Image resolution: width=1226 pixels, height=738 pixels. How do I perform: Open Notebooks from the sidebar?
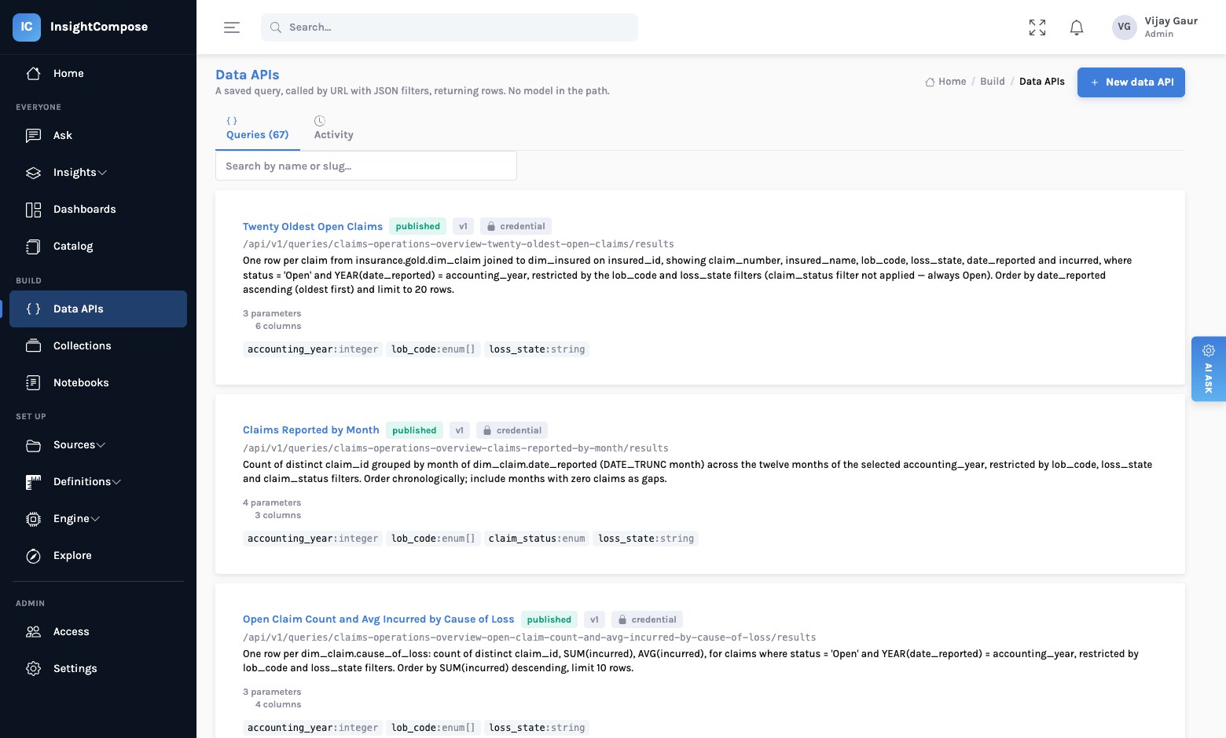(x=98, y=382)
